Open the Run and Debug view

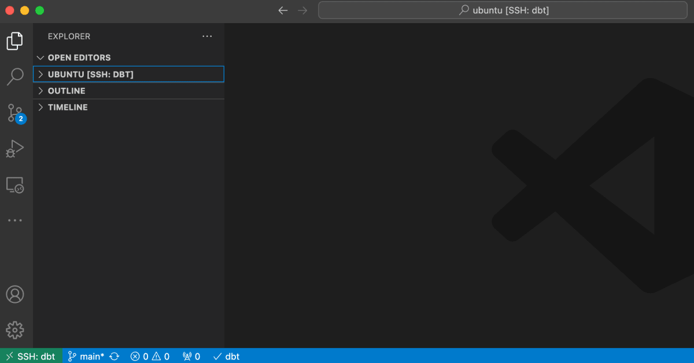tap(15, 149)
